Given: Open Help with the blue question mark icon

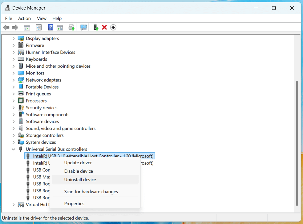Looking at the screenshot, I should point(50,27).
